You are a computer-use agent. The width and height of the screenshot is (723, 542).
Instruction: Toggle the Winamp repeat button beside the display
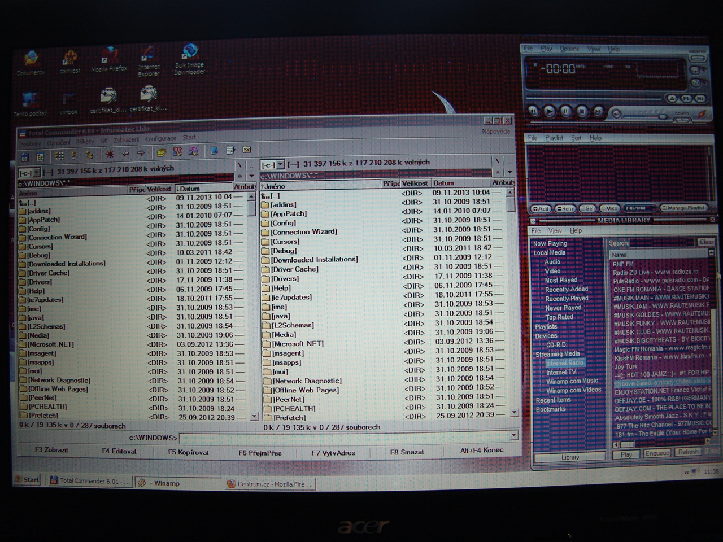(x=696, y=70)
